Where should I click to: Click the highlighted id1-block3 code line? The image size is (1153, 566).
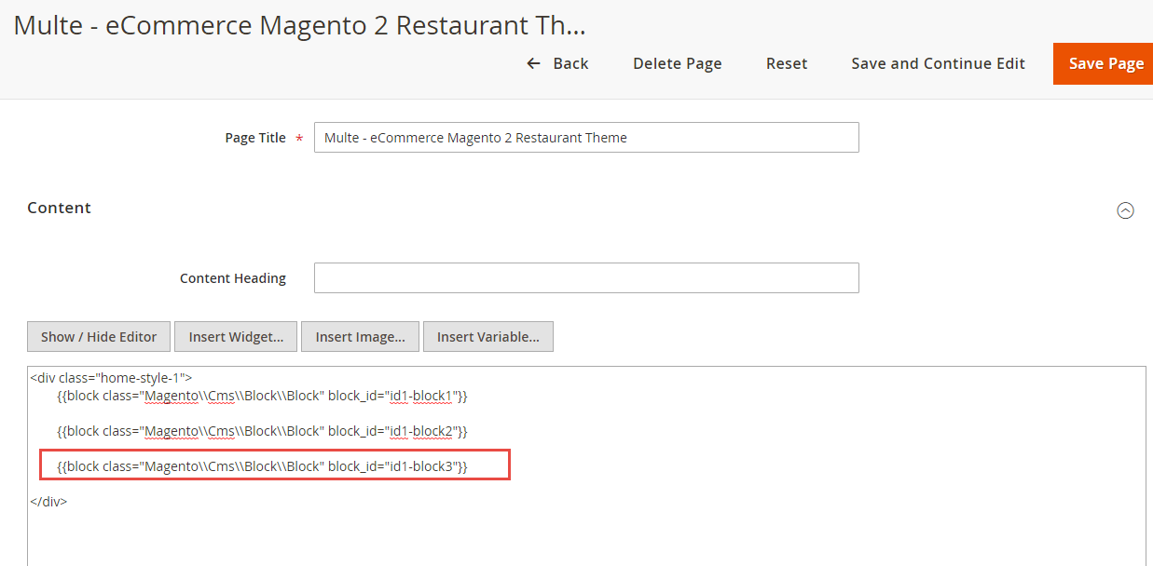[x=261, y=465]
